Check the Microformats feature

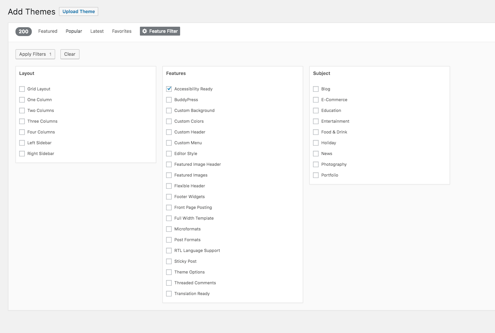tap(169, 229)
